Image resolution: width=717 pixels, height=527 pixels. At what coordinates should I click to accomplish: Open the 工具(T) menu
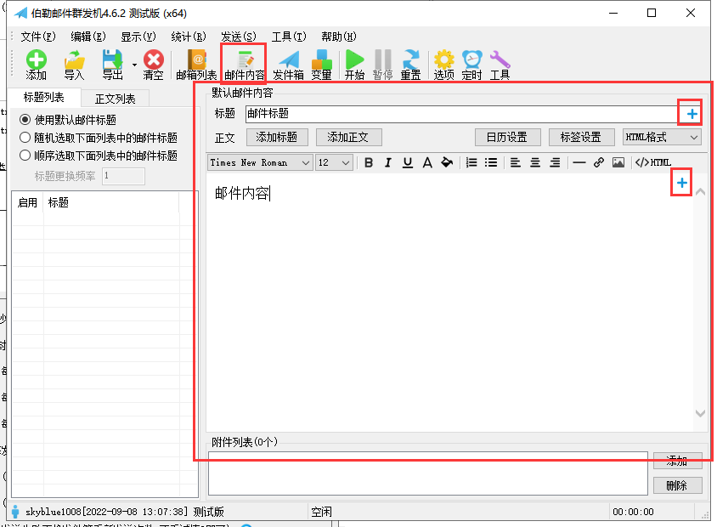(x=289, y=37)
